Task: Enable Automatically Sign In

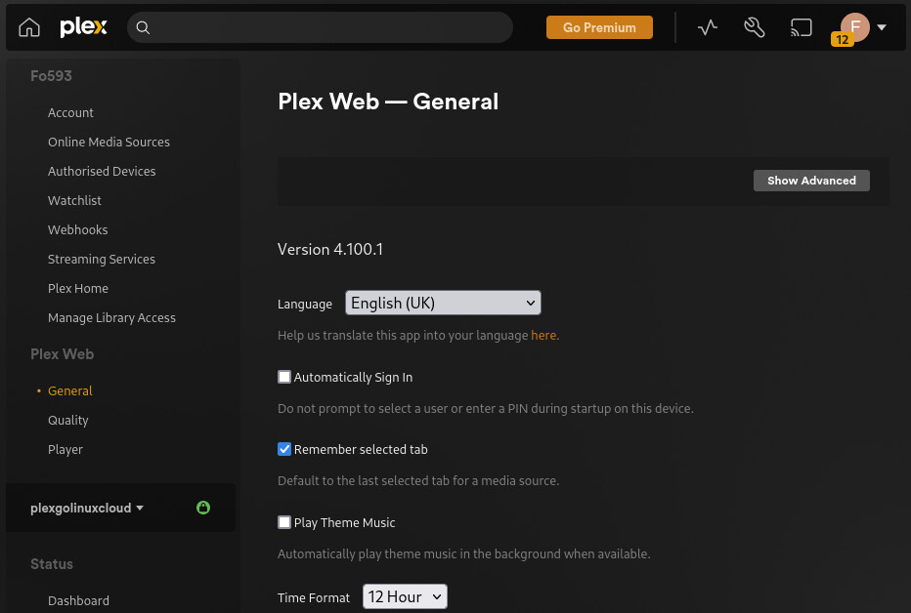Action: (x=284, y=377)
